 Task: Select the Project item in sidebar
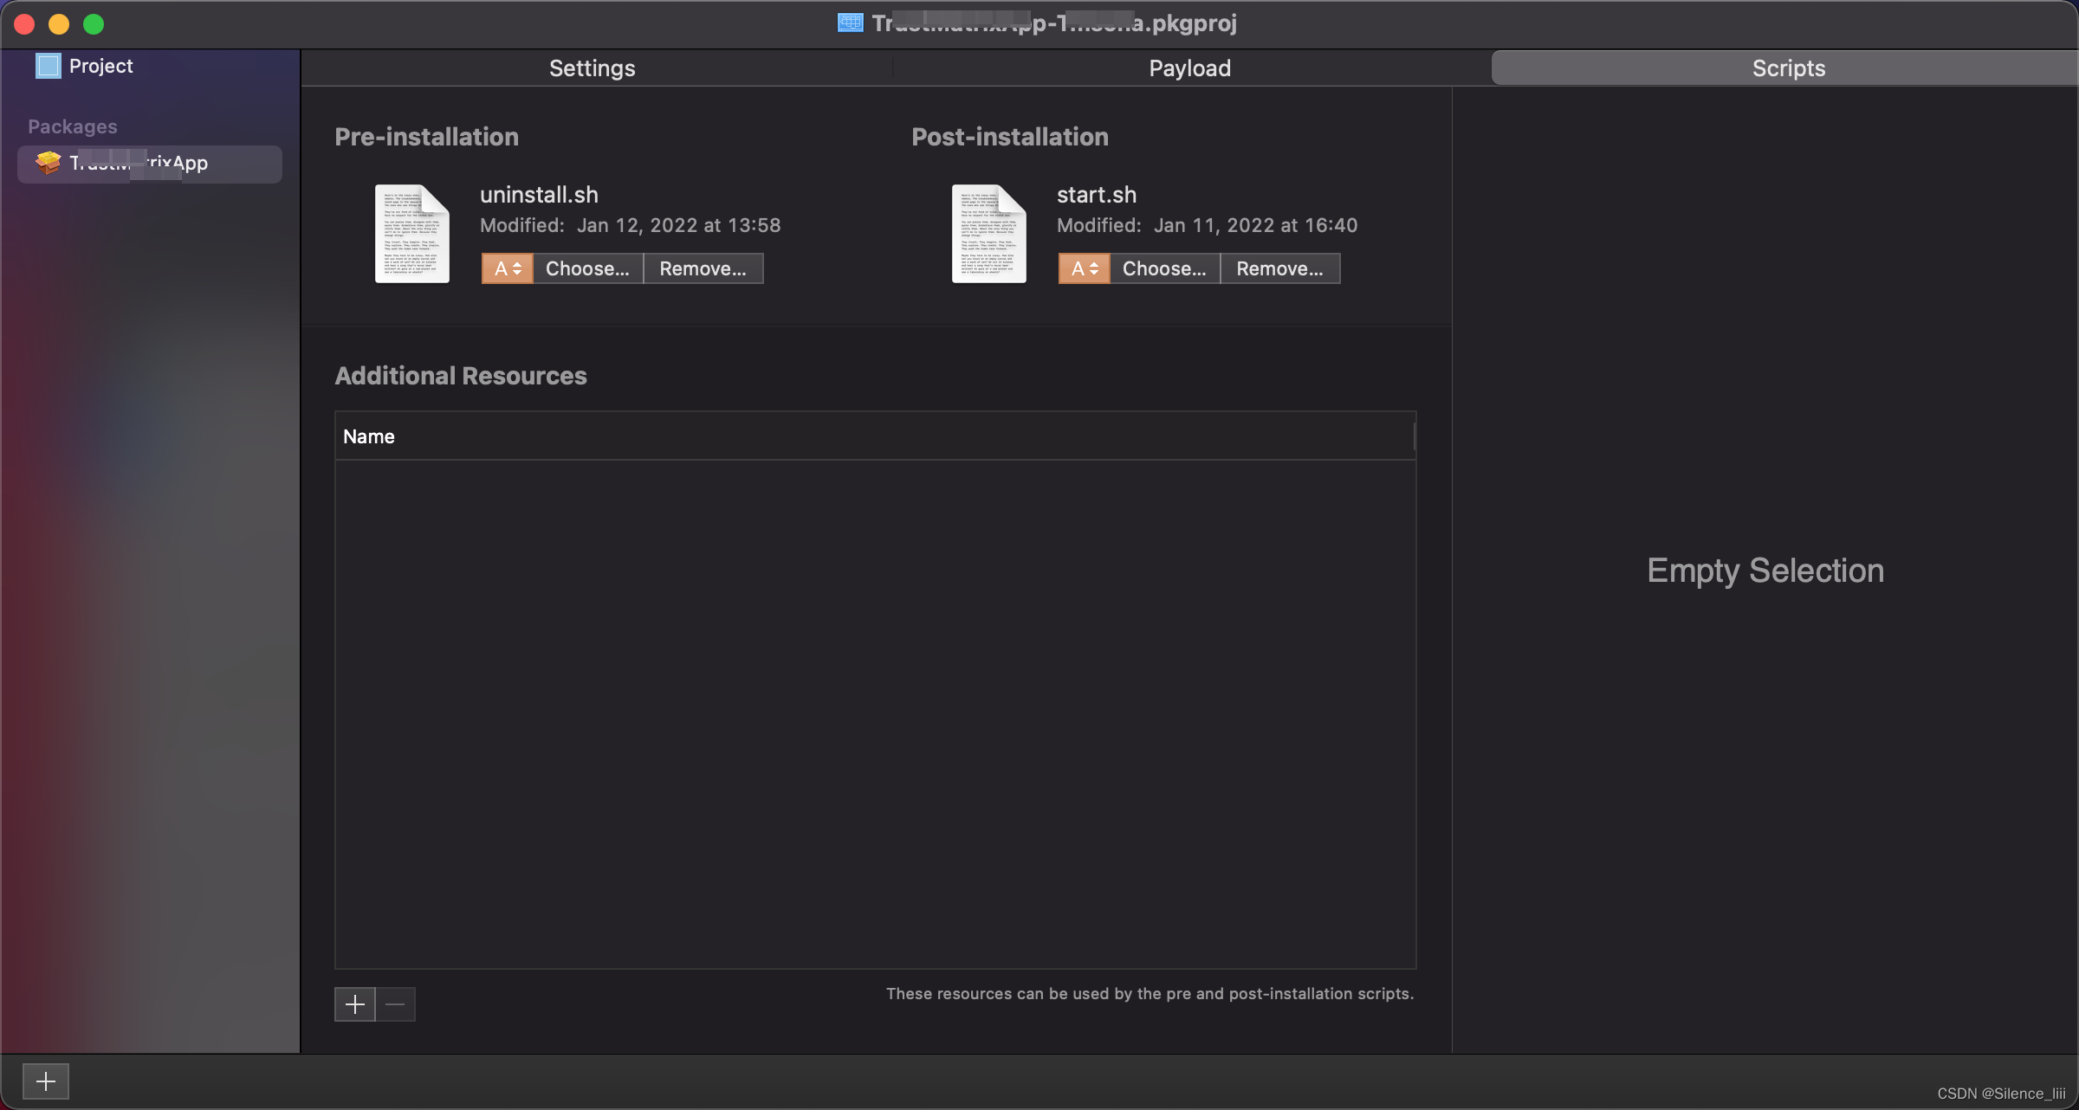coord(84,66)
